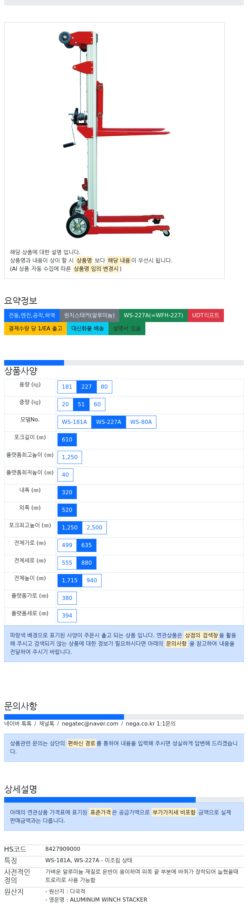Screen dimensions: 248x904
Task: Choose 181 kg capacity option
Action: point(67,387)
